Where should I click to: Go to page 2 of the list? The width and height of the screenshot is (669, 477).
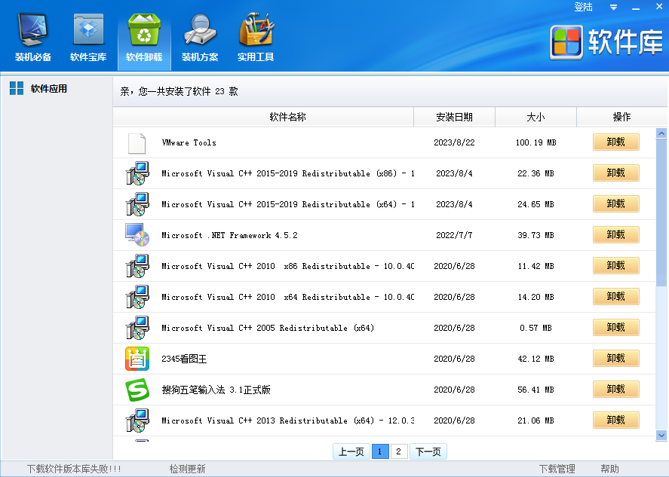399,451
